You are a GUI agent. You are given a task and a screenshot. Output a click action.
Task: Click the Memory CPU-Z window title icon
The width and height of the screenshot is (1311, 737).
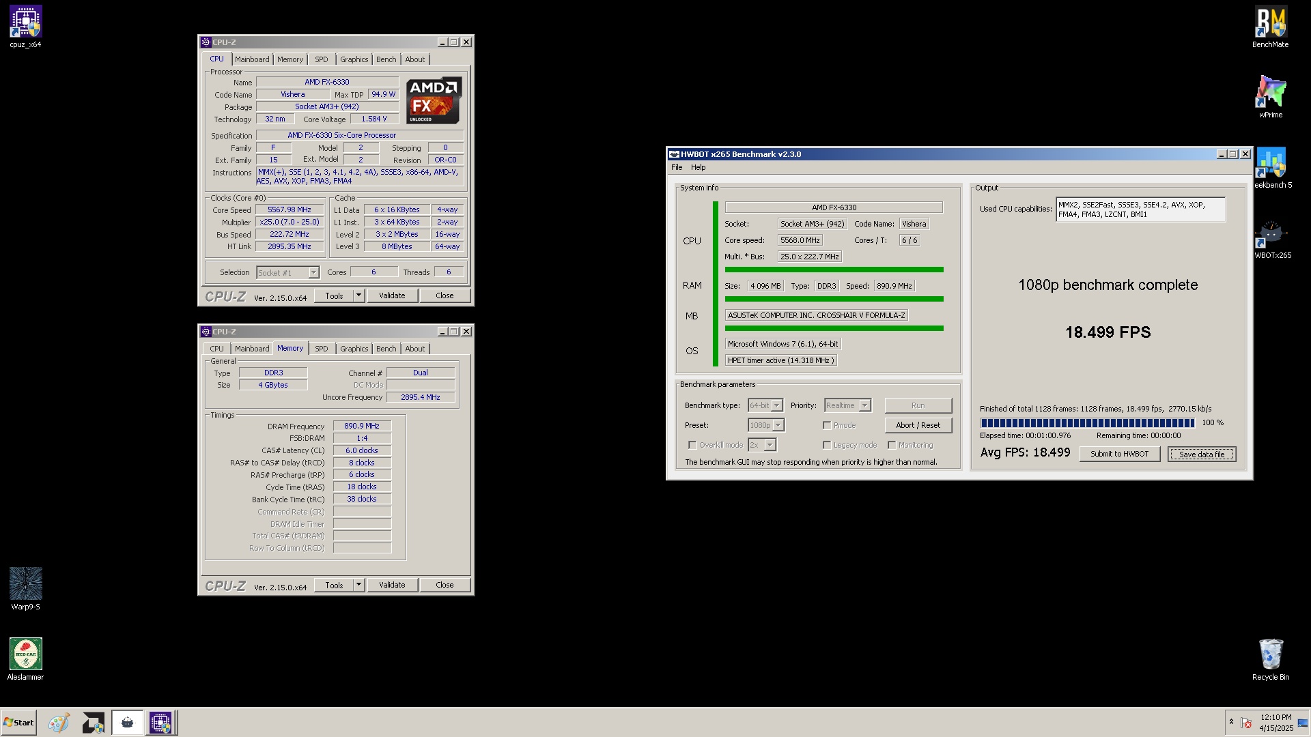(206, 332)
